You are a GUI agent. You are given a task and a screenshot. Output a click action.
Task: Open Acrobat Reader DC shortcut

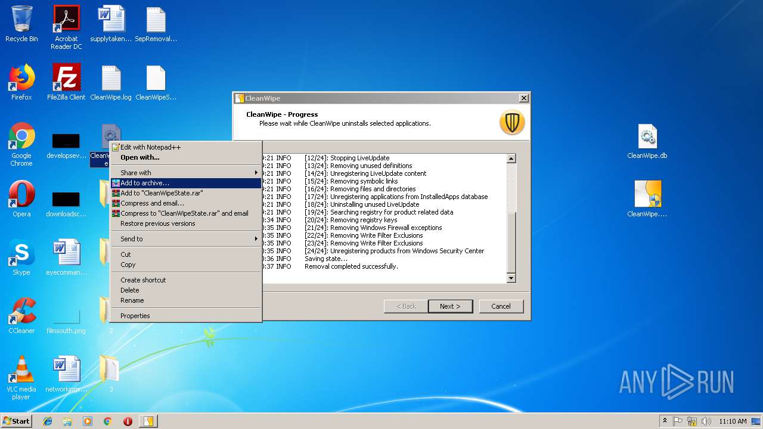(66, 27)
